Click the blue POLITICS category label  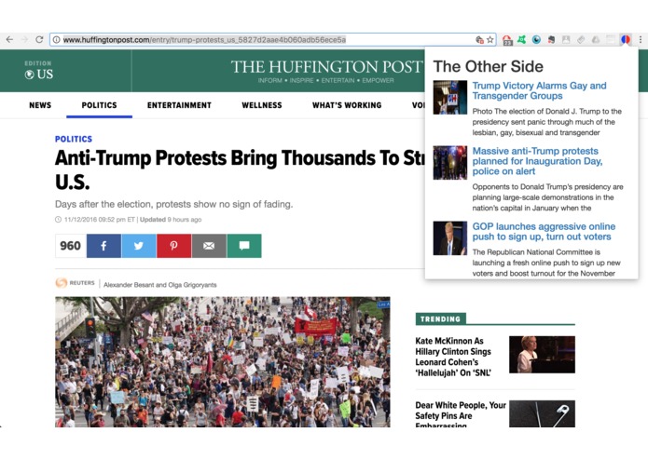[74, 139]
